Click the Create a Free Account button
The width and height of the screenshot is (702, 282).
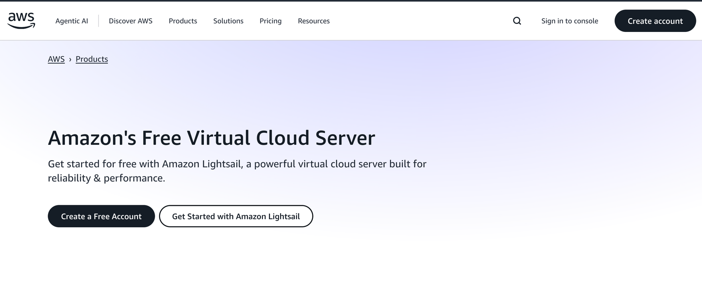click(101, 216)
